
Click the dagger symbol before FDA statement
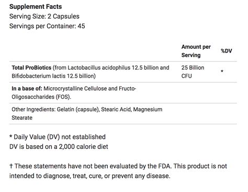tap(11, 166)
